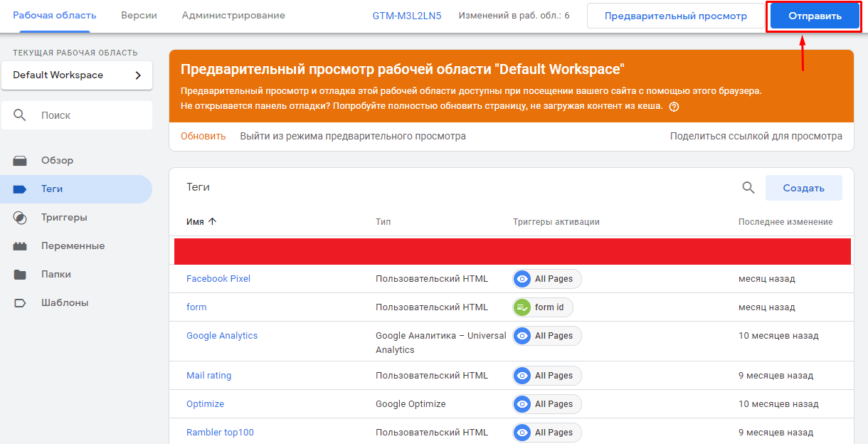Open container ID GTM-M3L2LN5 link
Image resolution: width=868 pixels, height=444 pixels.
click(x=407, y=16)
